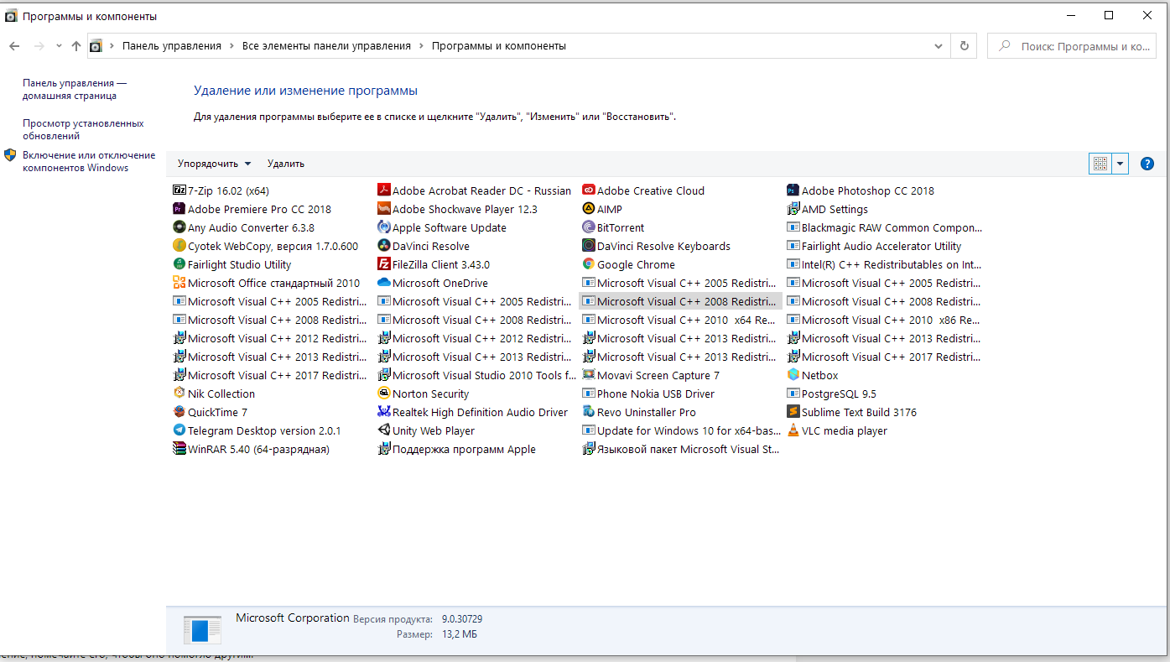Viewport: 1170px width, 662px height.
Task: Select Microsoft Visual C++ 2010 x86 entry
Action: [884, 320]
